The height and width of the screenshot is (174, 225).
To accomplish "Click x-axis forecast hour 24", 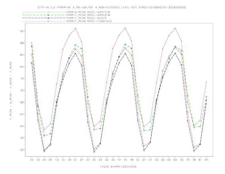I will (x=82, y=160).
